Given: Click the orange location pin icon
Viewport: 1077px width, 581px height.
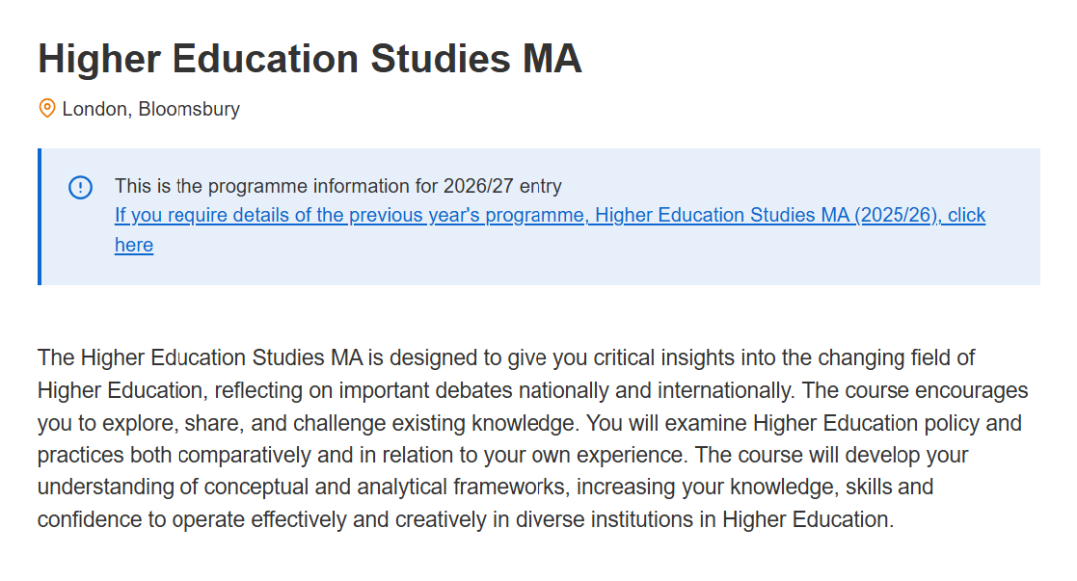Looking at the screenshot, I should (47, 109).
